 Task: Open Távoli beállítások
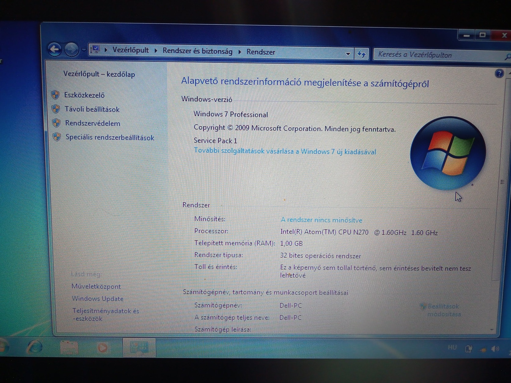(92, 109)
